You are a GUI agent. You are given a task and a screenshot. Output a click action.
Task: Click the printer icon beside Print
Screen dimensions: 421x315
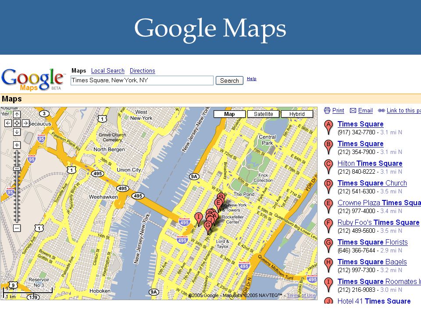point(327,110)
